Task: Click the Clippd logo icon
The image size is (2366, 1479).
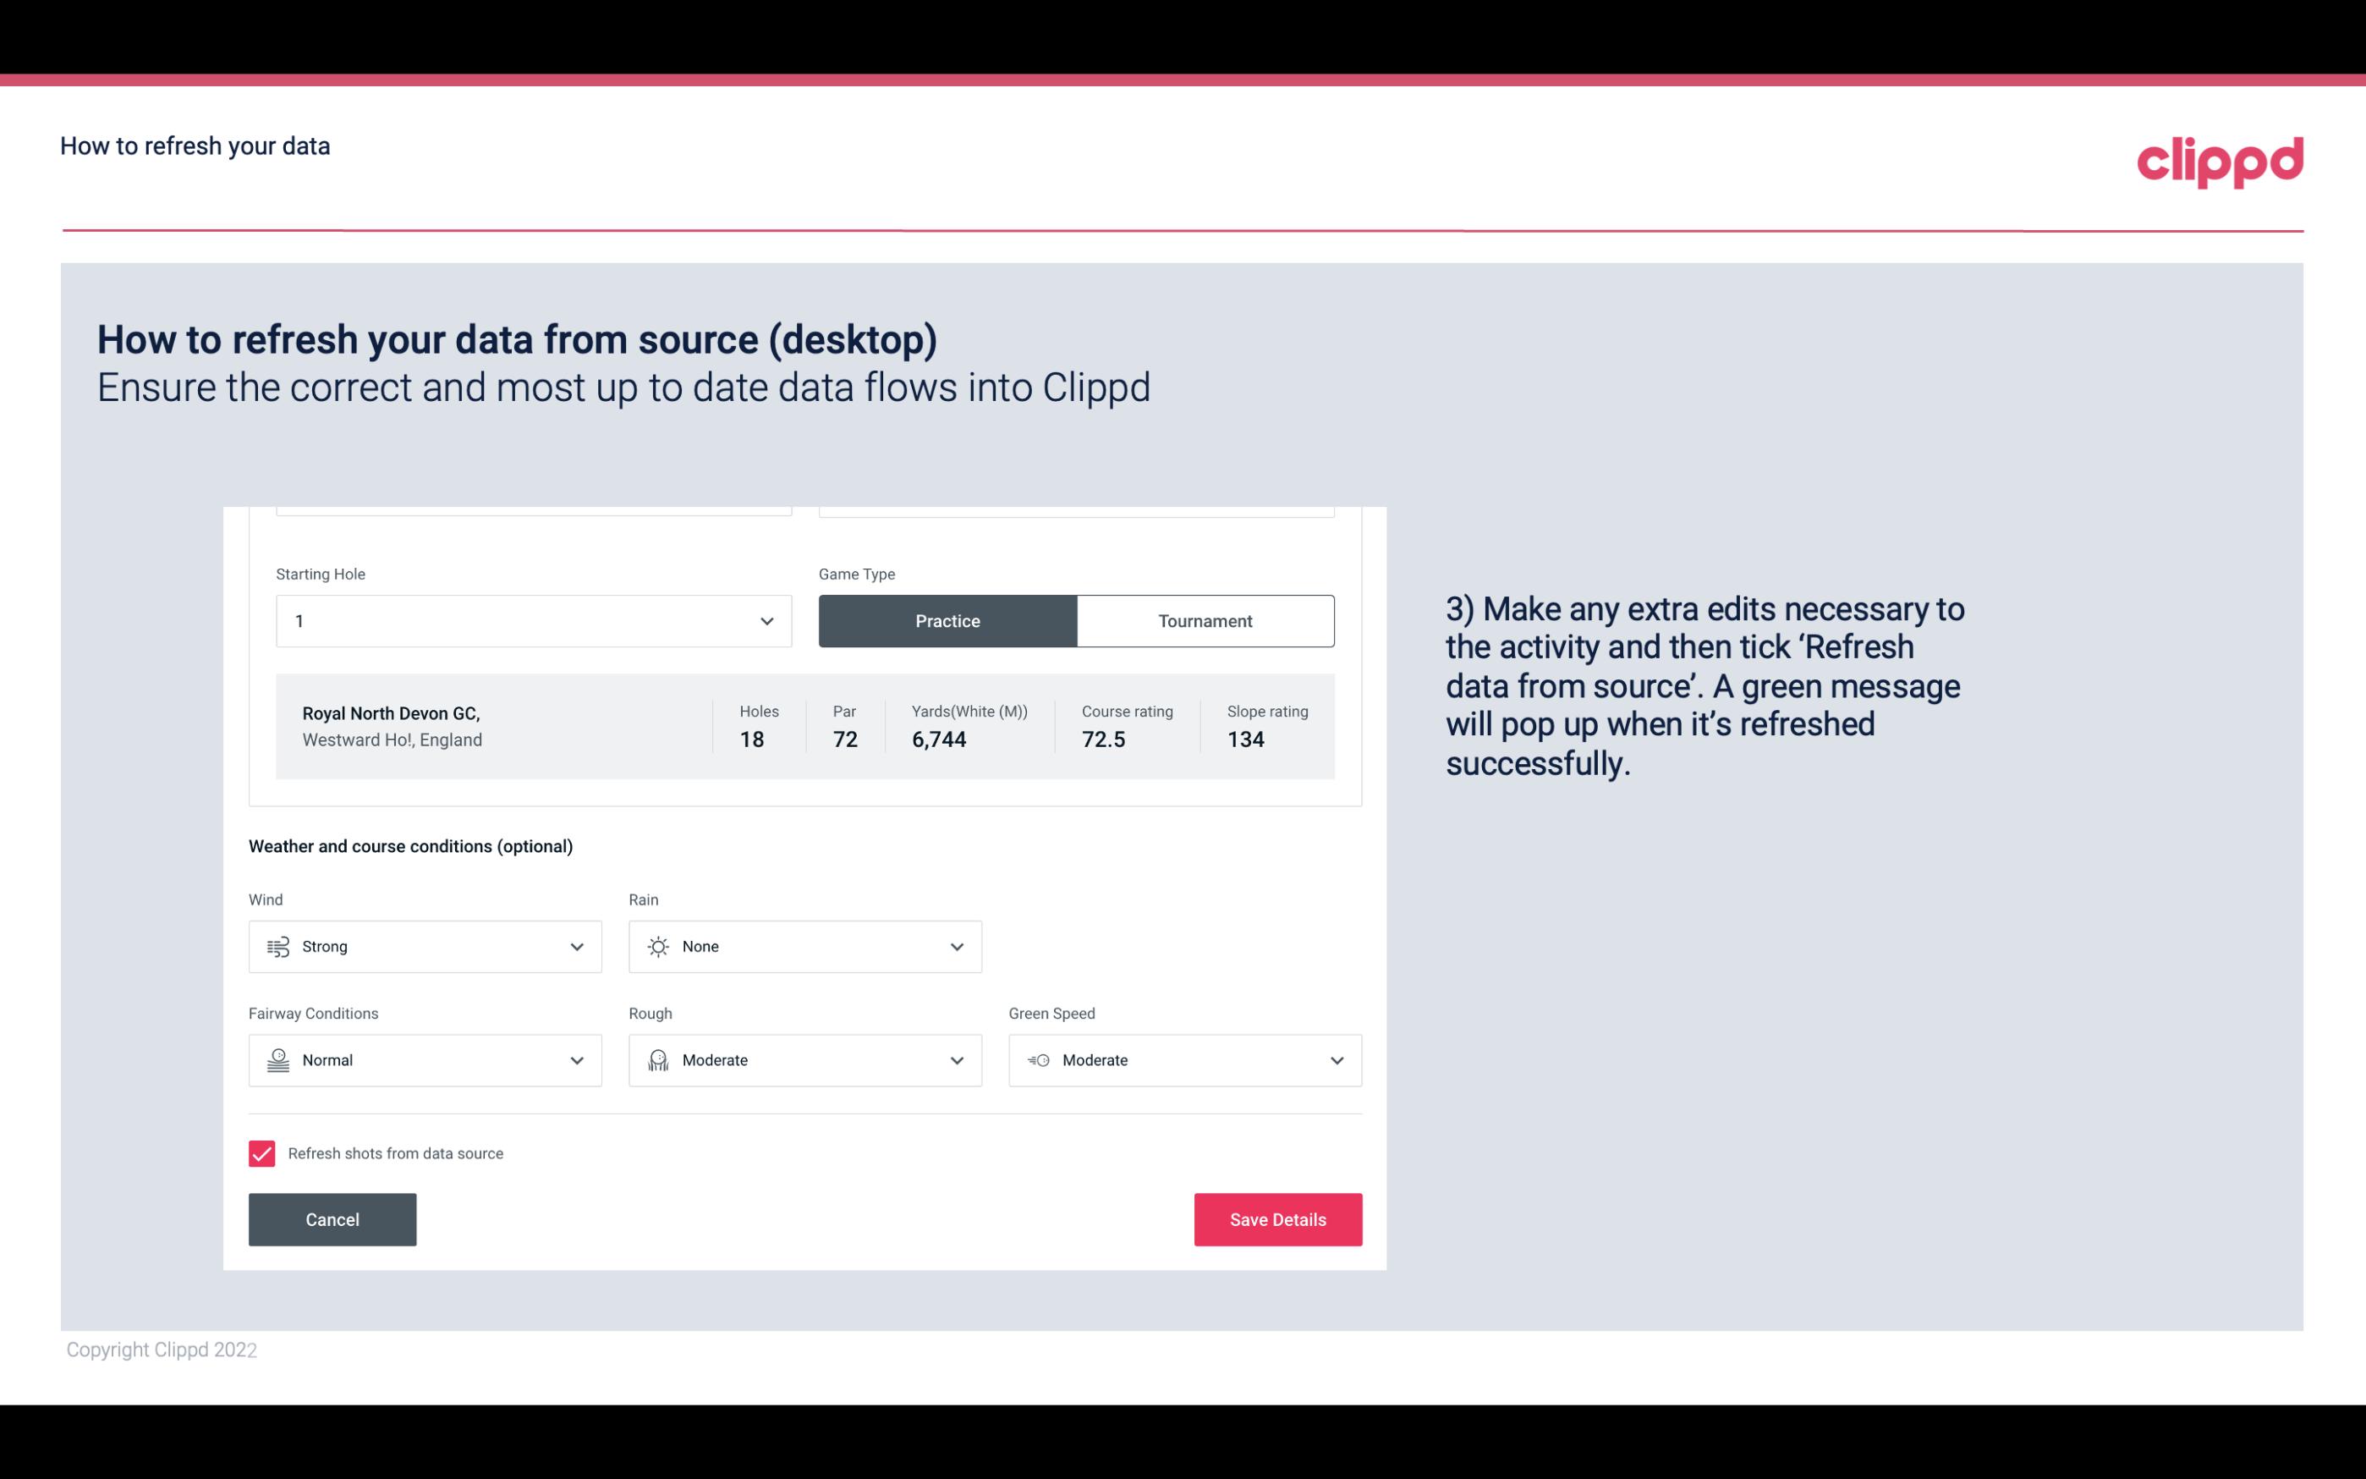Action: (x=2220, y=160)
